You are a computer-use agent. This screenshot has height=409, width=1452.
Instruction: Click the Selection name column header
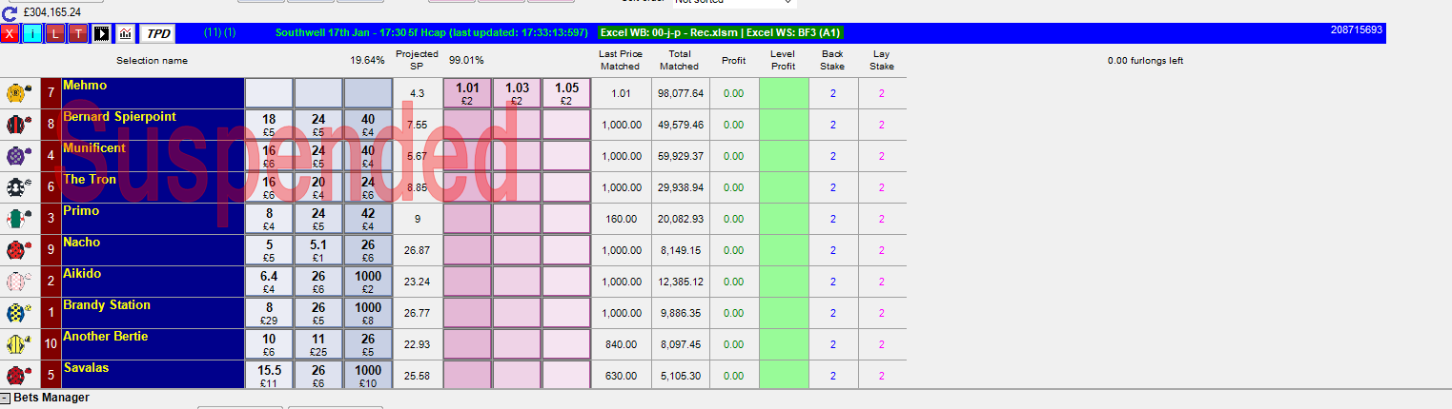pyautogui.click(x=153, y=61)
